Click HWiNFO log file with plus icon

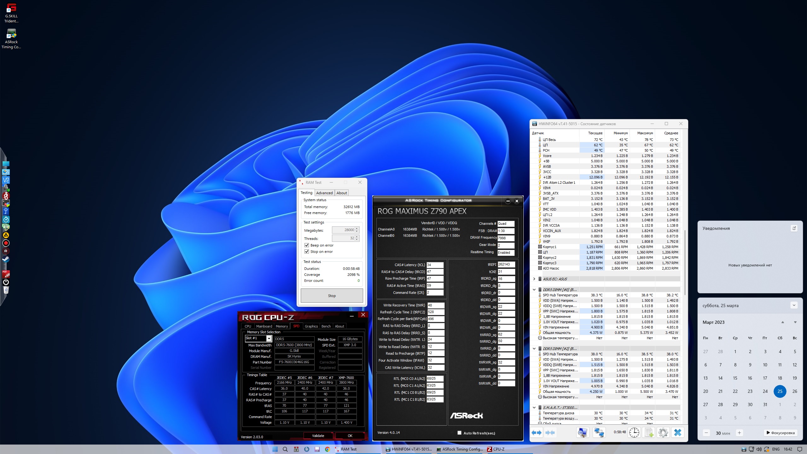click(649, 433)
